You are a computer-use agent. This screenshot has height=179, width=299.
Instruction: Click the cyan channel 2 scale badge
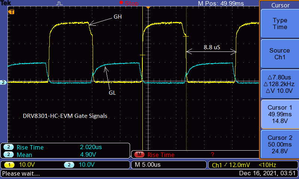click(69, 165)
